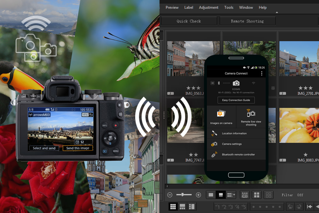Switch to thumbnail grid layout view
319x213 pixels.
[x=173, y=206]
